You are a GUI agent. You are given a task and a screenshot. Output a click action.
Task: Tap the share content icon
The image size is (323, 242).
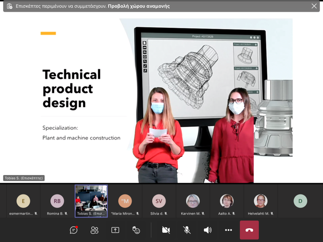coord(115,230)
